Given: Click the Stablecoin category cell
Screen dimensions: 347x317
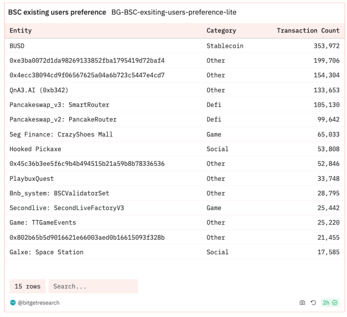Looking at the screenshot, I should pyautogui.click(x=225, y=46).
